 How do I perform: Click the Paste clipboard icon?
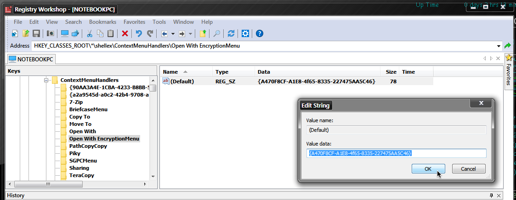coord(111,33)
